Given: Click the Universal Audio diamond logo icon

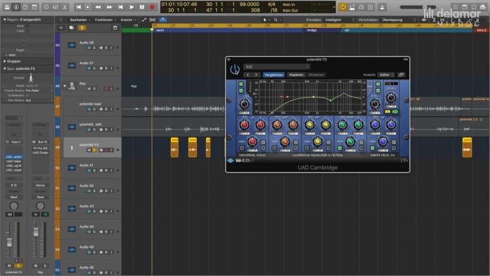Looking at the screenshot, I should pyautogui.click(x=231, y=160).
